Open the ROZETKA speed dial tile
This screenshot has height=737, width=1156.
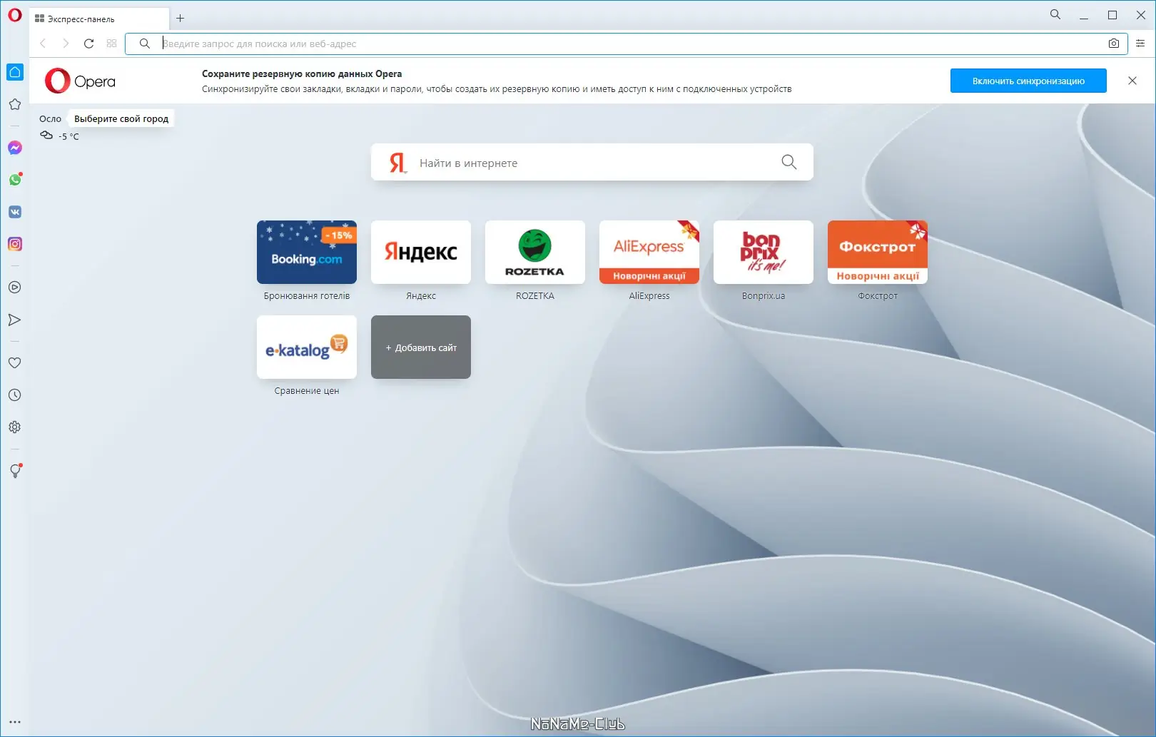point(535,252)
